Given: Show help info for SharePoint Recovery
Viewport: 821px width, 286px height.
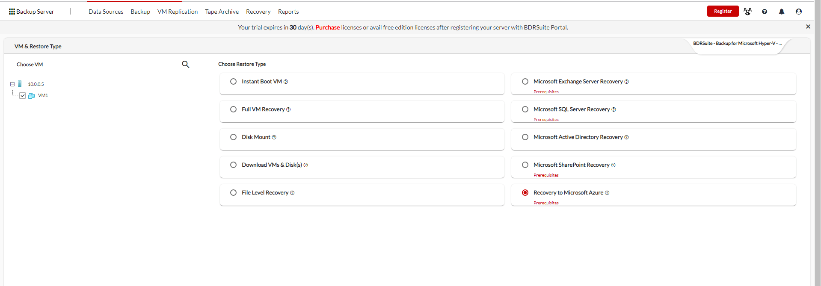Looking at the screenshot, I should [614, 165].
